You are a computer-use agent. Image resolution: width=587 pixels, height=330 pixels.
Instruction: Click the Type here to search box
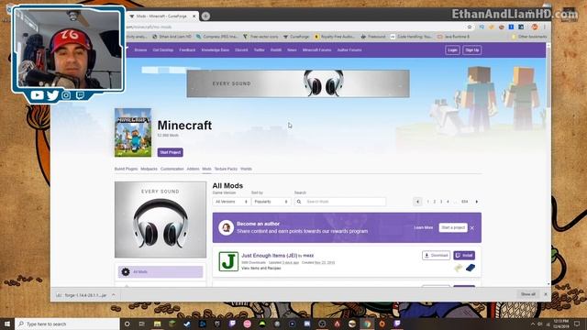(x=67, y=324)
